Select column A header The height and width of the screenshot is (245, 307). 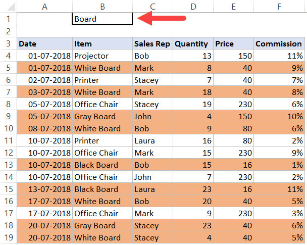pos(44,7)
